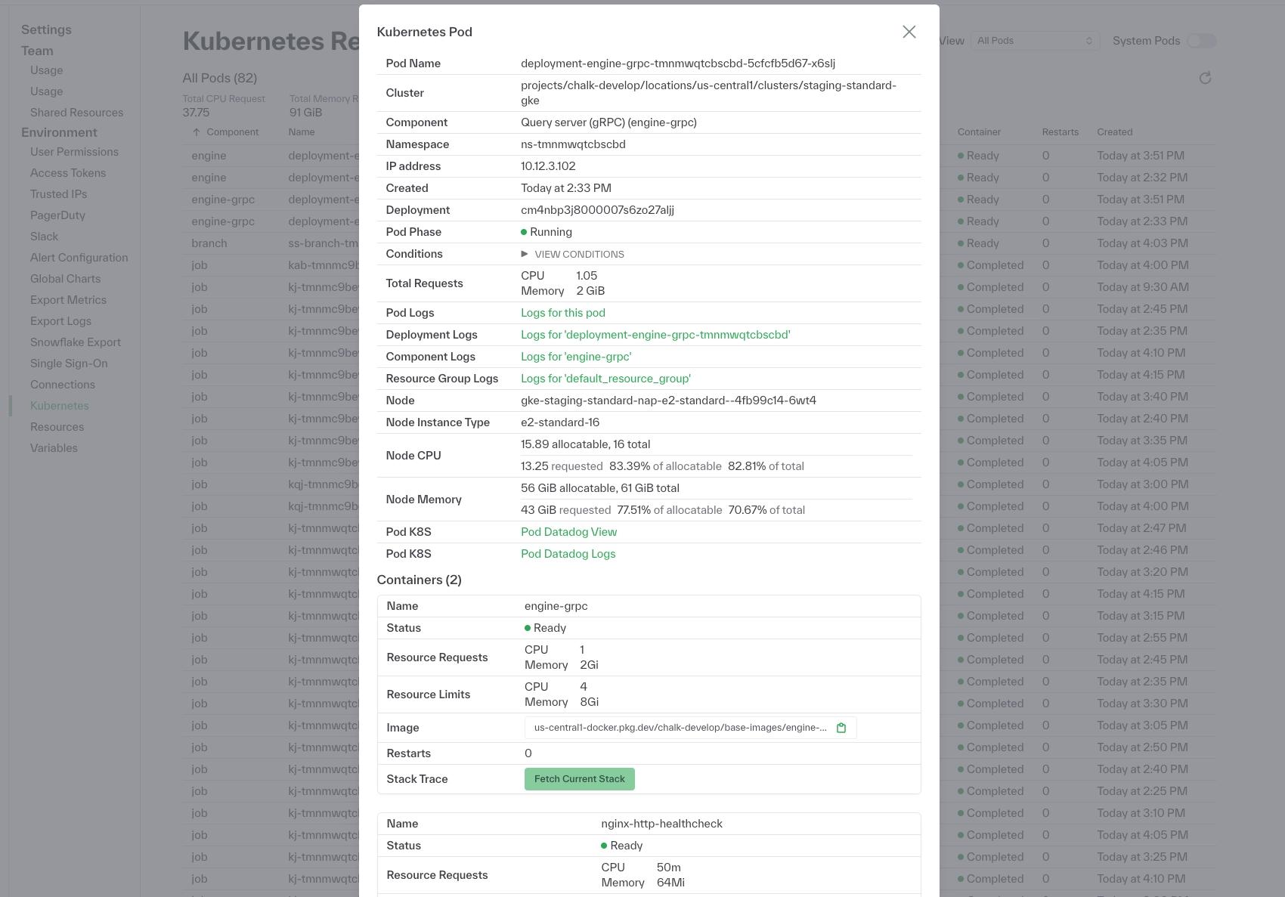The width and height of the screenshot is (1285, 897).
Task: Open Logs for this pod
Action: [562, 312]
